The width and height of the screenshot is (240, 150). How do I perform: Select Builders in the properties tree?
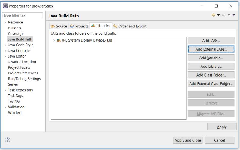14,28
